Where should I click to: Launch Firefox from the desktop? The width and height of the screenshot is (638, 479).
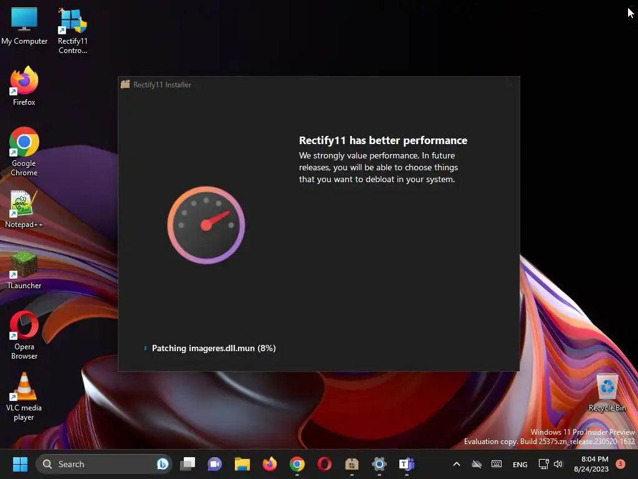(x=24, y=86)
